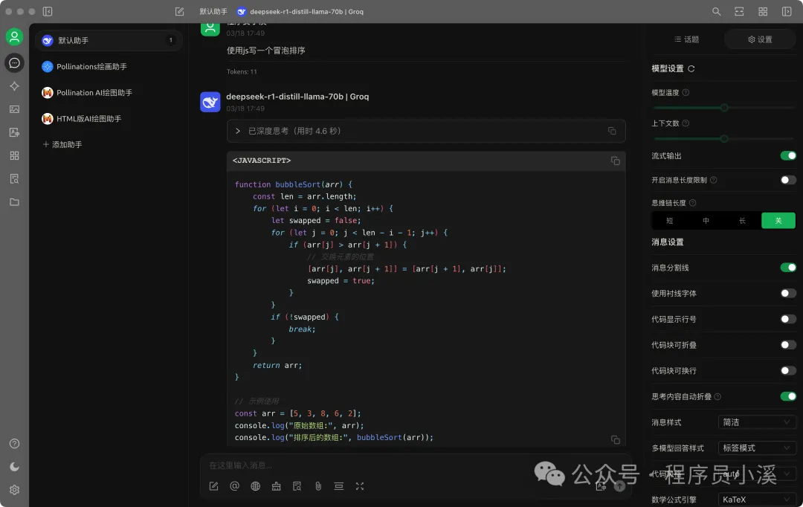The image size is (803, 507).
Task: Open the files folder icon in sidebar
Action: (x=14, y=201)
